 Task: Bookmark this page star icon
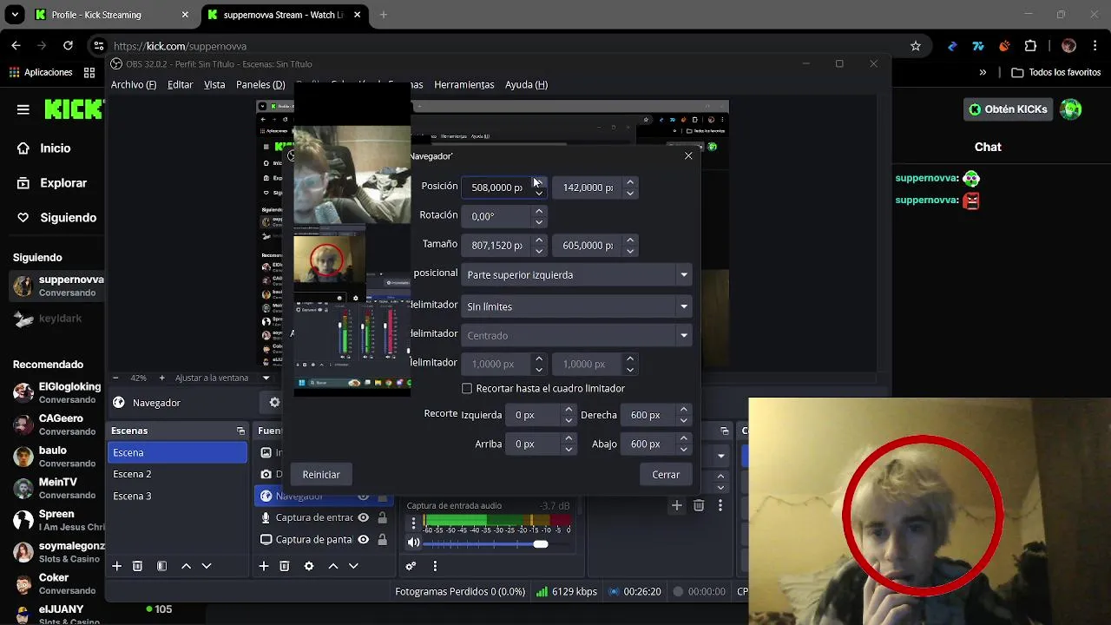(915, 46)
